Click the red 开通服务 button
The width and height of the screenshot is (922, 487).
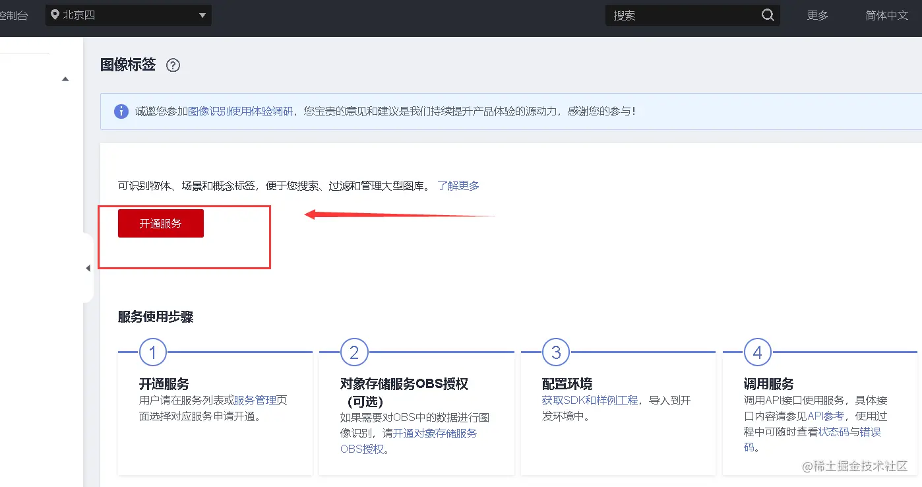tap(161, 224)
